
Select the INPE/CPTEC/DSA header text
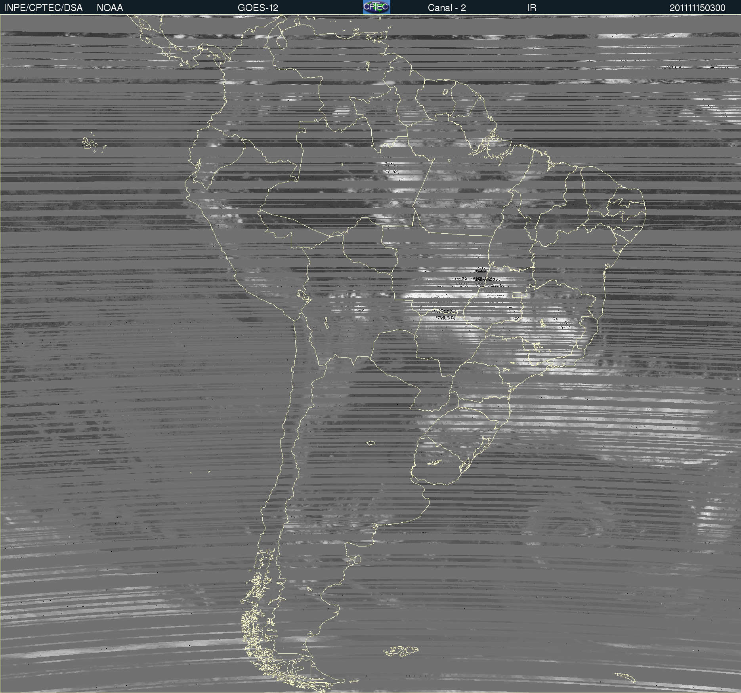coord(43,8)
